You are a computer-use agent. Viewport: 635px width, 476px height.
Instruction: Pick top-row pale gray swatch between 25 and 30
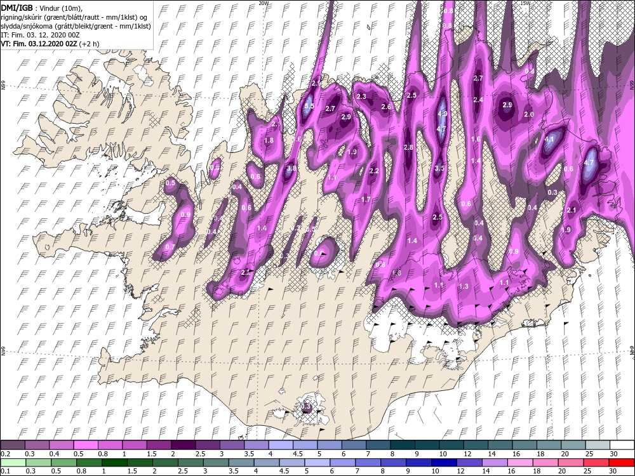pyautogui.click(x=598, y=446)
